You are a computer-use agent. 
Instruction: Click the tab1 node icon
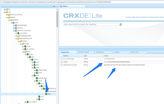point(34,62)
